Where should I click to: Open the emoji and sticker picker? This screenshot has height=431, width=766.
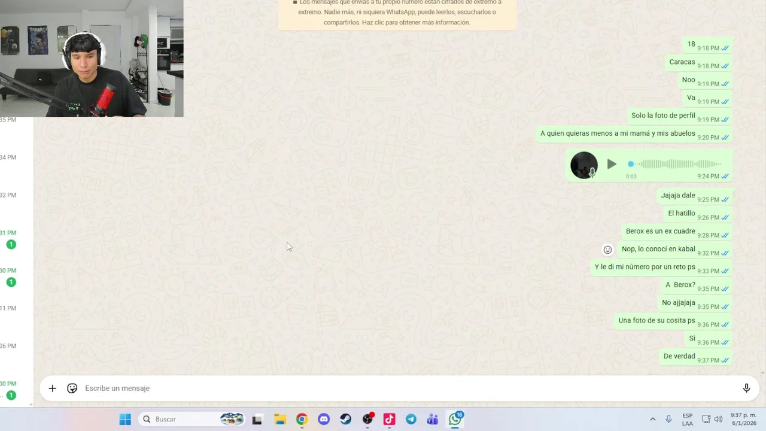pyautogui.click(x=72, y=388)
